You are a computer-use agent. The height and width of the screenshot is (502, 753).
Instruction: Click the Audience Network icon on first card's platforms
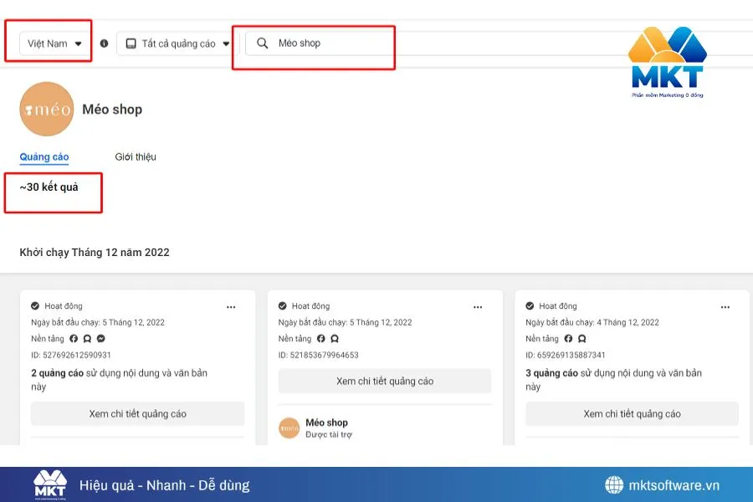click(86, 338)
